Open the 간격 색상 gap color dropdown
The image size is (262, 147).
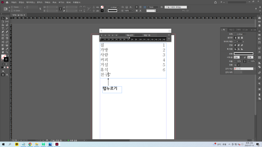pos(244,69)
